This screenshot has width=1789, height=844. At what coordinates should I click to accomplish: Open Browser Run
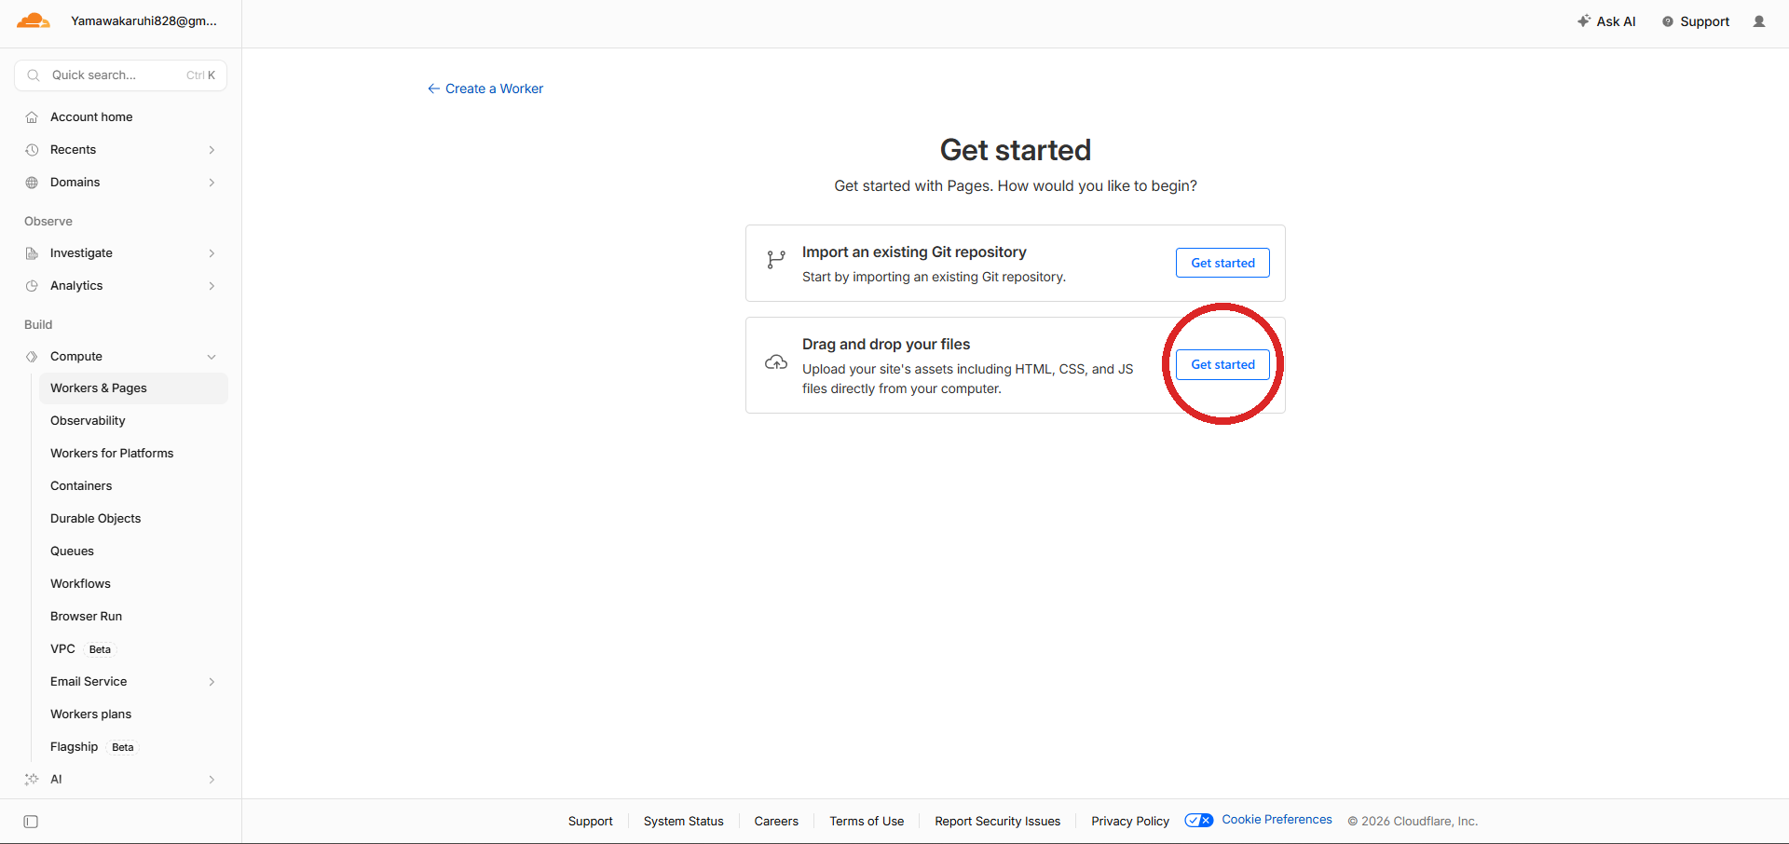click(86, 617)
